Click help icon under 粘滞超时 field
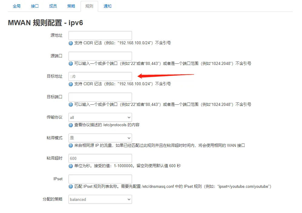 click(x=71, y=166)
